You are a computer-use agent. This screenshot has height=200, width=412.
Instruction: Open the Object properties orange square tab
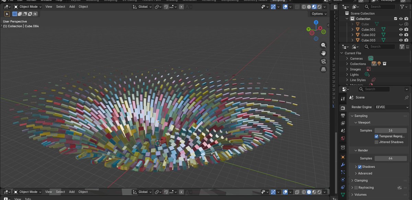click(343, 157)
